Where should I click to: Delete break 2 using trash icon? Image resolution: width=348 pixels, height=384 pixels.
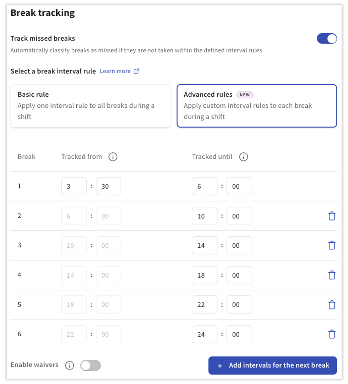332,216
